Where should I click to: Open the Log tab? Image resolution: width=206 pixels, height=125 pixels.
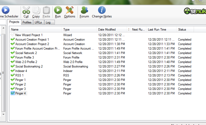click(x=48, y=22)
